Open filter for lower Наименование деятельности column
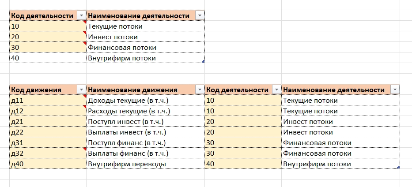 pyautogui.click(x=395, y=90)
